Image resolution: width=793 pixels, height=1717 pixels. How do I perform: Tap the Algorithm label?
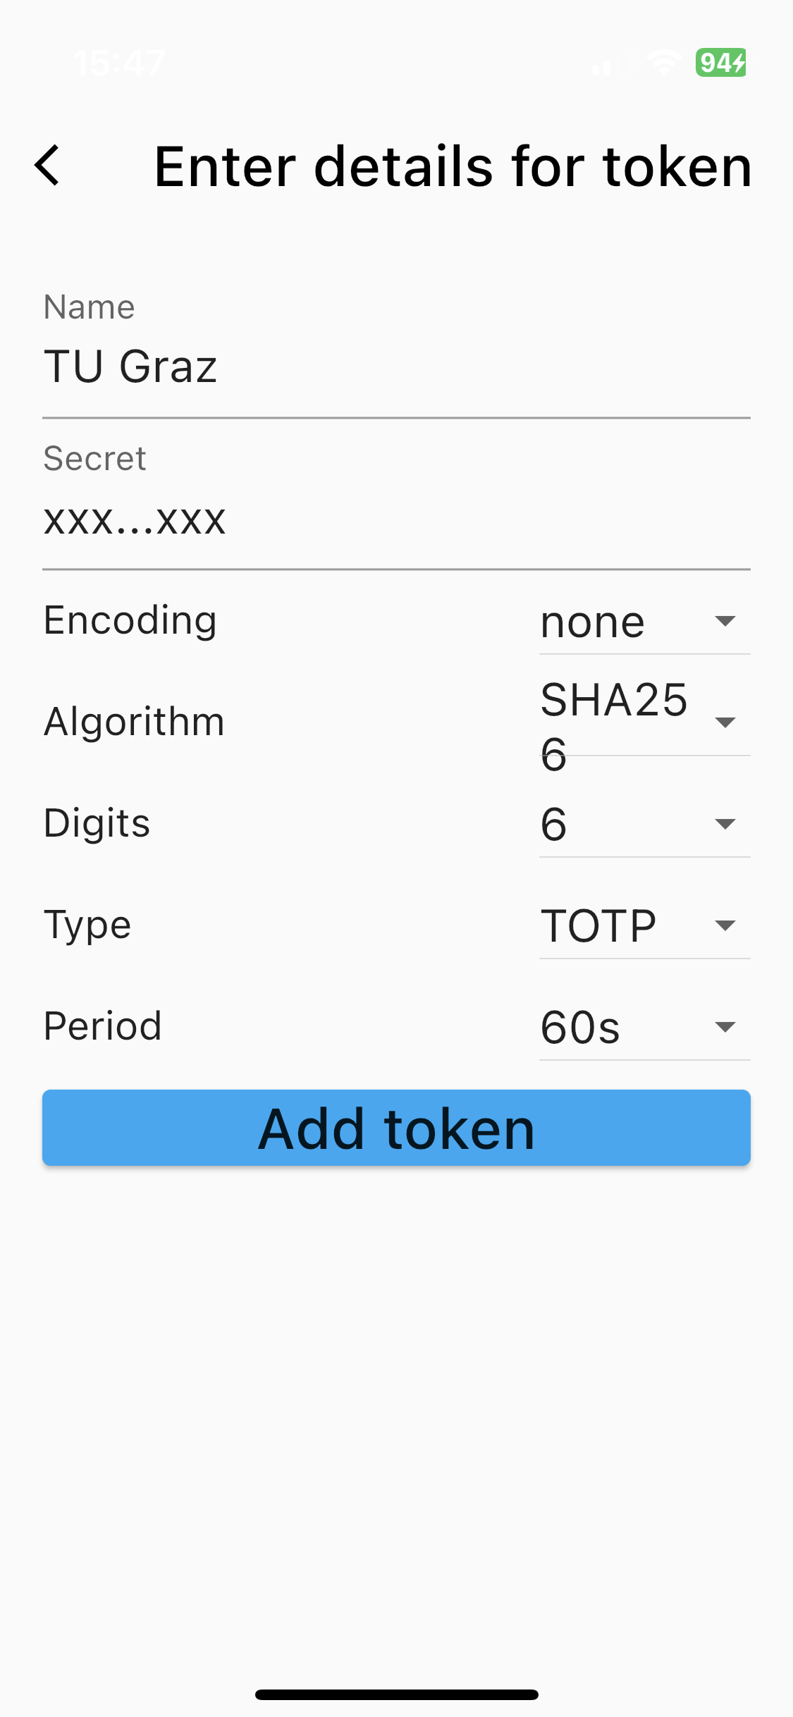[x=134, y=722]
